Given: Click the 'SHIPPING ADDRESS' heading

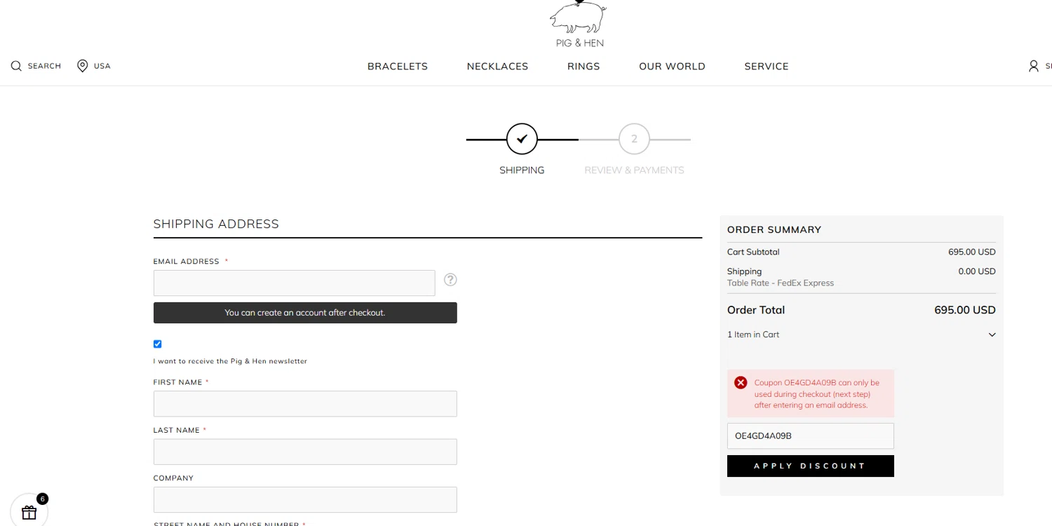Looking at the screenshot, I should (x=216, y=224).
